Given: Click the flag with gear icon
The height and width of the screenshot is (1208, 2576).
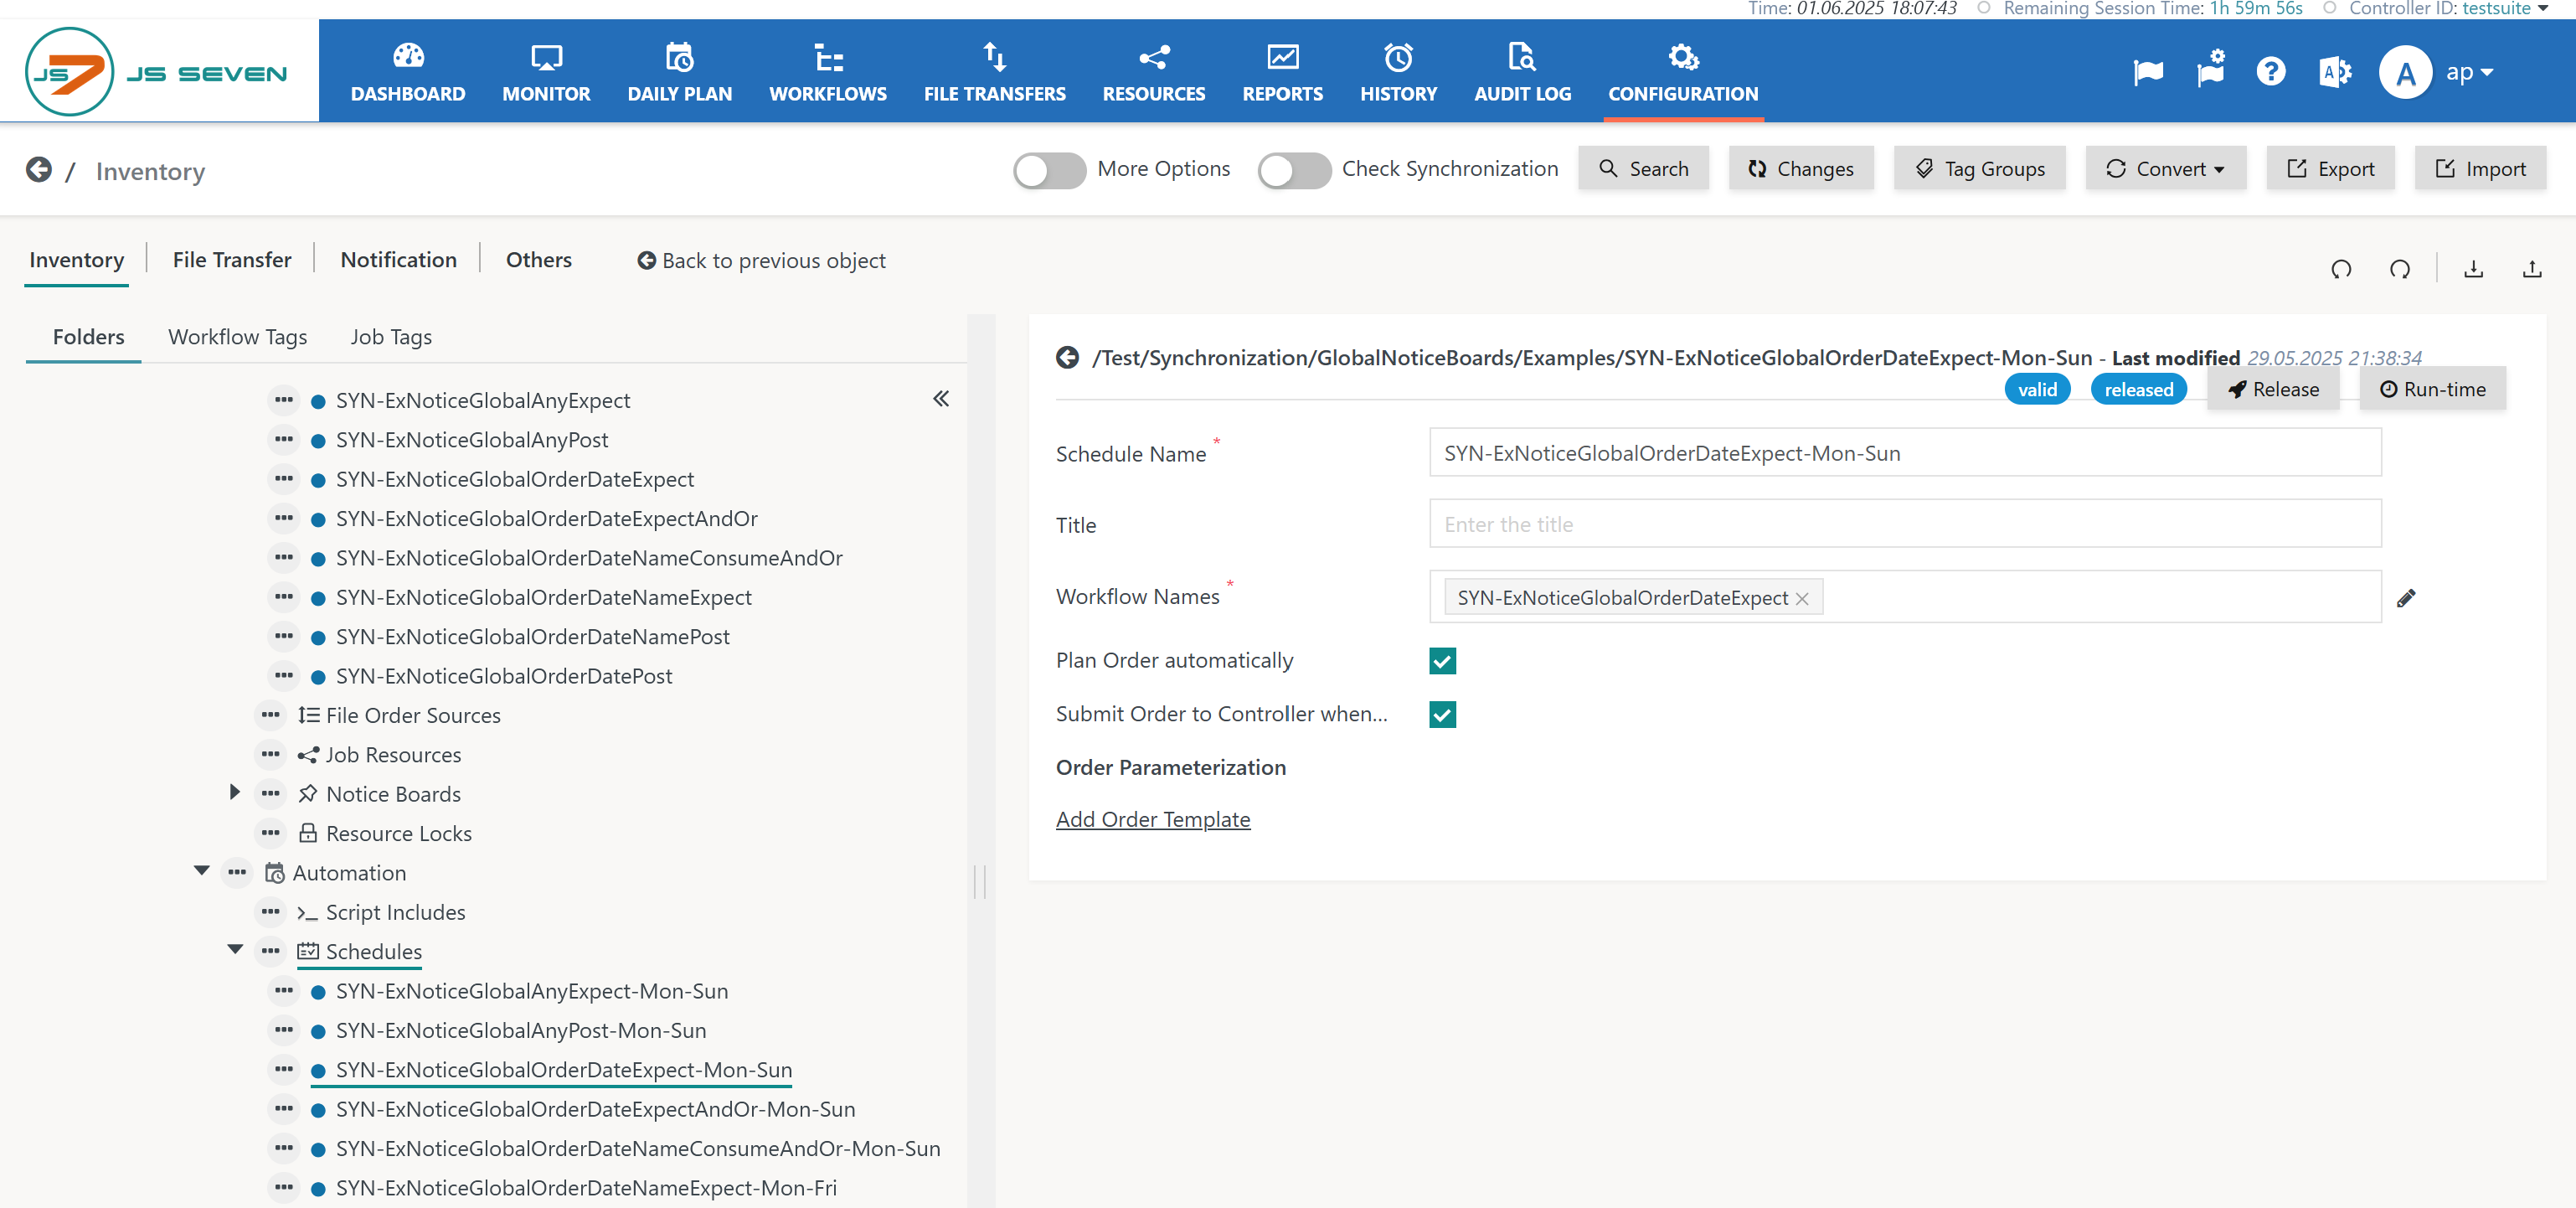Looking at the screenshot, I should click(x=2210, y=70).
